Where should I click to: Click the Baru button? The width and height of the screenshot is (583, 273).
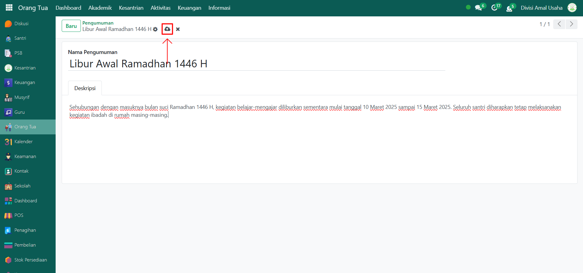(x=71, y=26)
